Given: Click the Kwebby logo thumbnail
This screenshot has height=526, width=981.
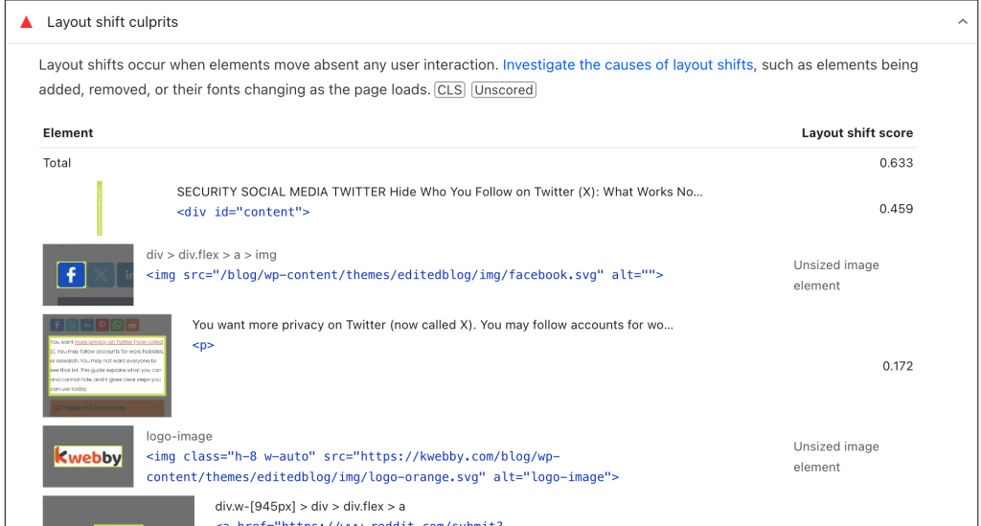Looking at the screenshot, I should 88,456.
